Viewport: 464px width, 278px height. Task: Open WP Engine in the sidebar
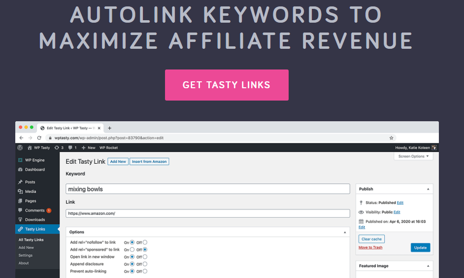[x=34, y=160]
